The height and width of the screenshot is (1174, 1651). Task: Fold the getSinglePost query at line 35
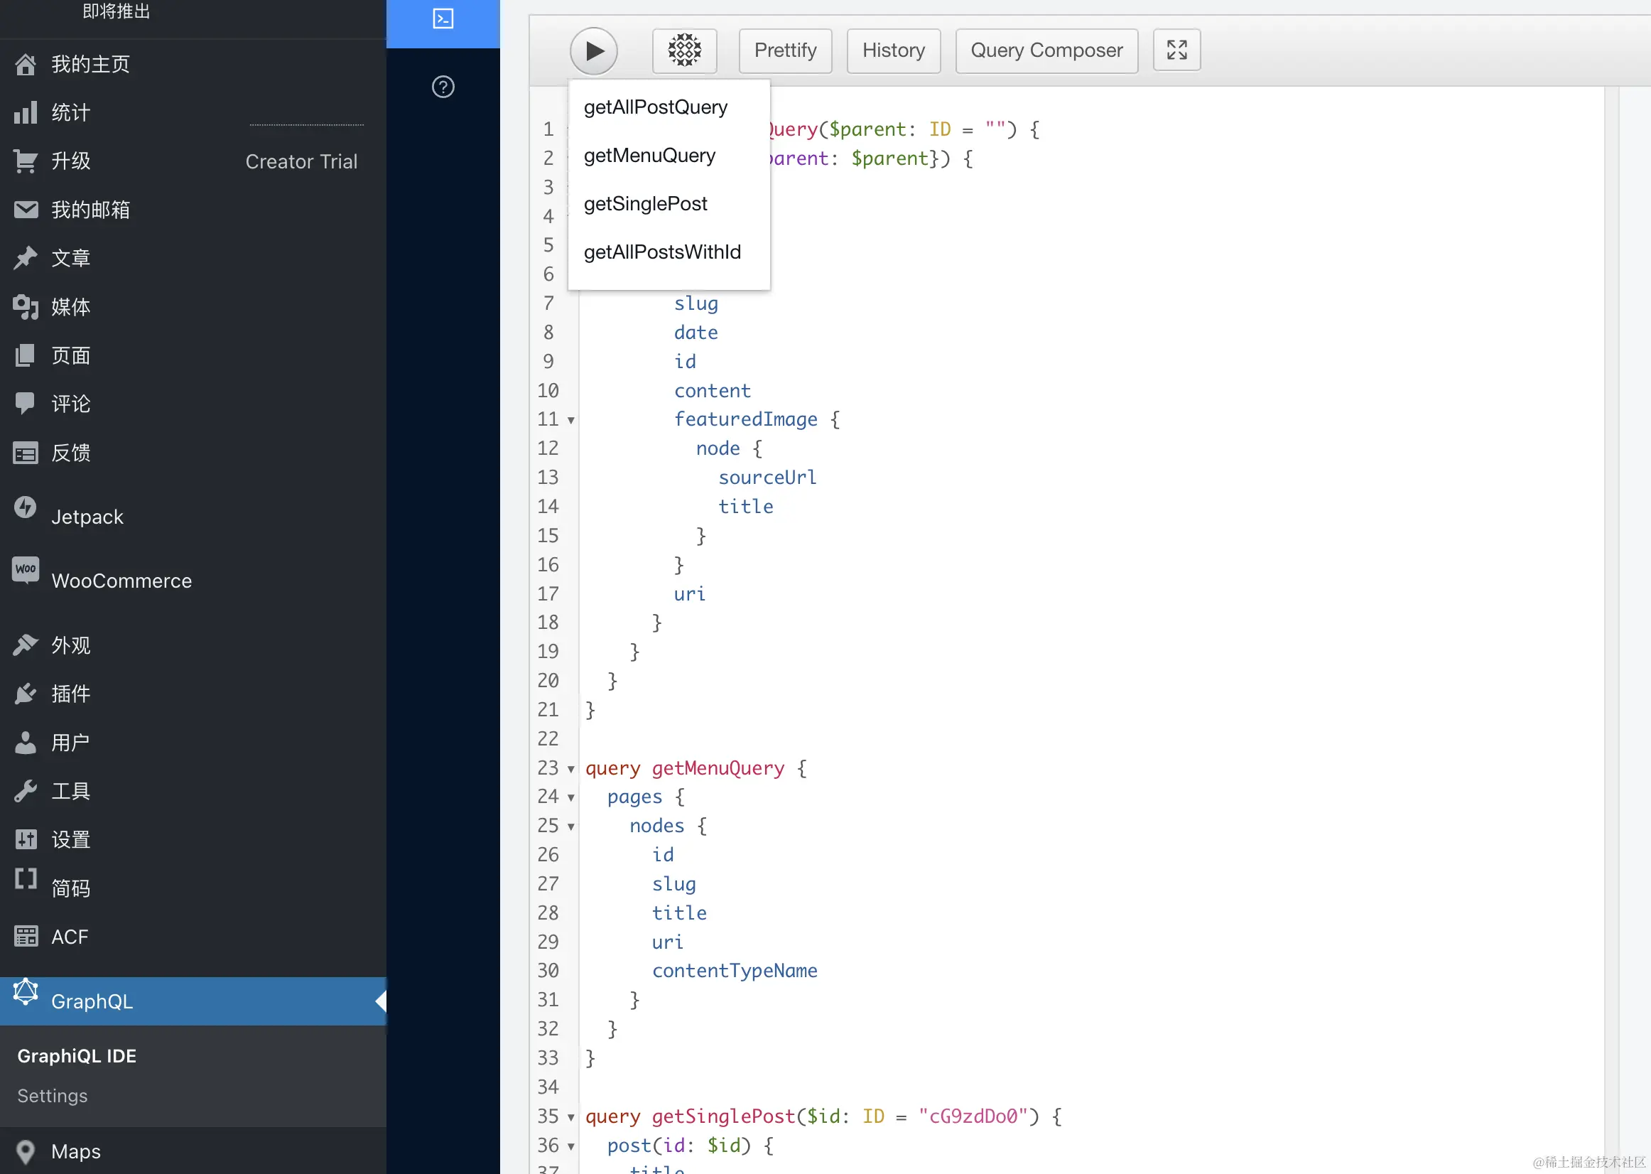pyautogui.click(x=570, y=1118)
